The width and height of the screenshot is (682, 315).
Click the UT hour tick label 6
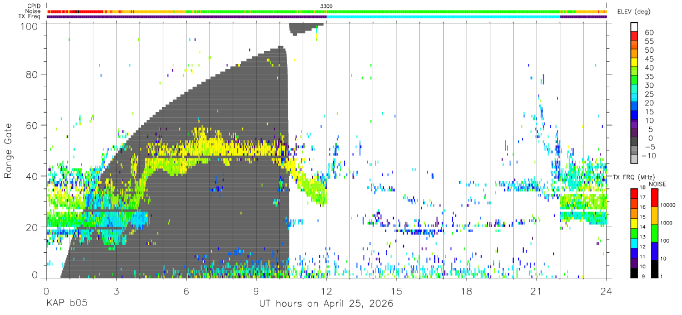[186, 291]
